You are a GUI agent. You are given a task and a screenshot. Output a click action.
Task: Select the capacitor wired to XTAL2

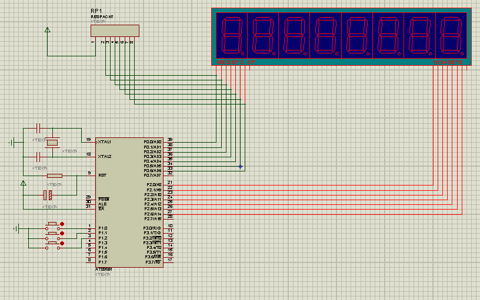[x=38, y=157]
